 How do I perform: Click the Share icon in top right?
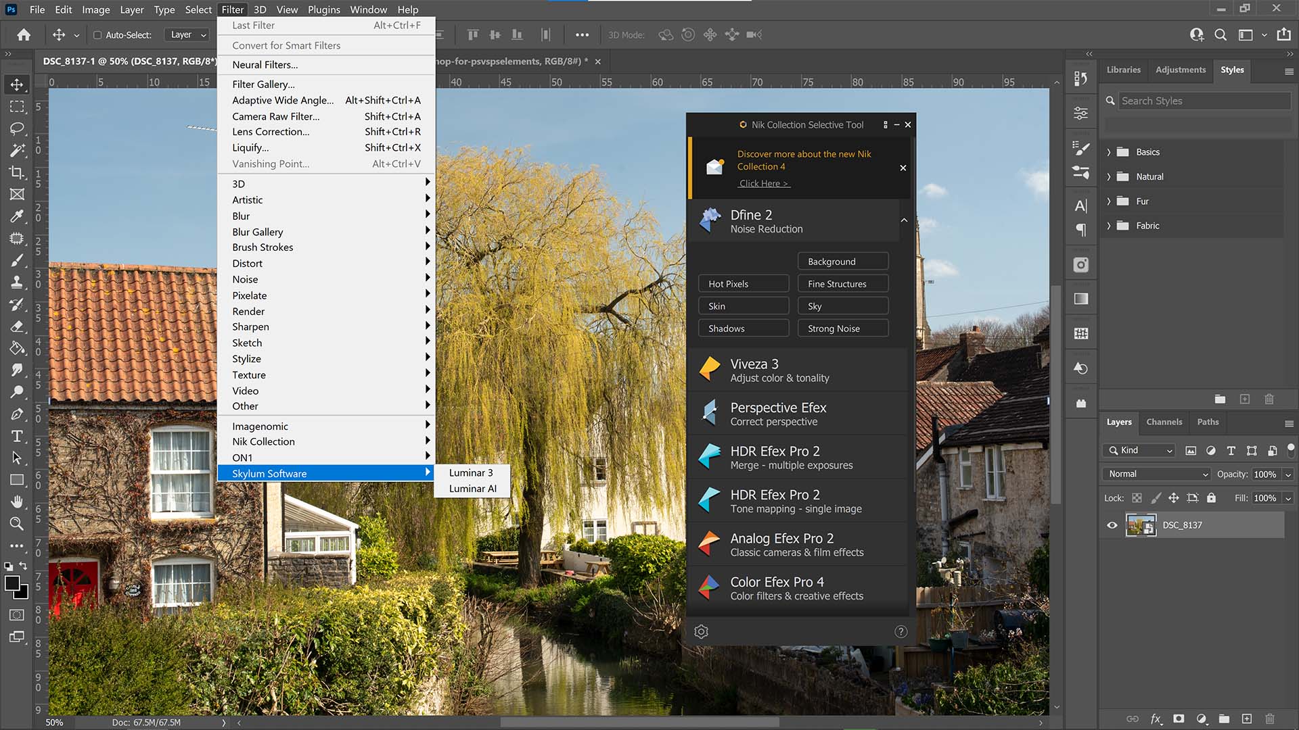click(x=1283, y=34)
